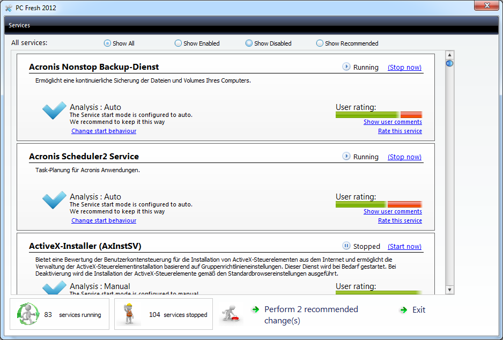Start the ActiveX-Installer service now
Screen dimensions: 503x340
[x=404, y=246]
